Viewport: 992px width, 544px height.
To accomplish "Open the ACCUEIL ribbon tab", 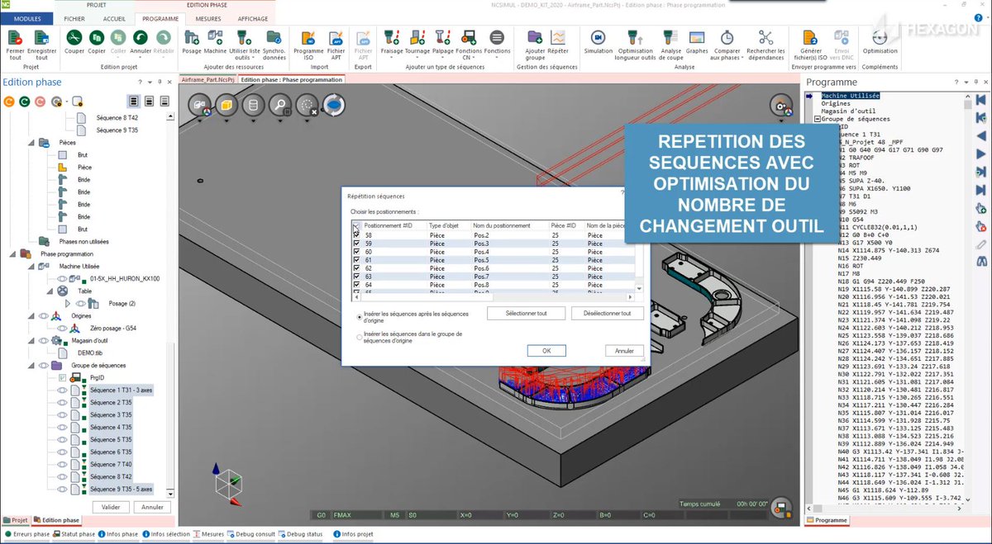I will 114,17.
